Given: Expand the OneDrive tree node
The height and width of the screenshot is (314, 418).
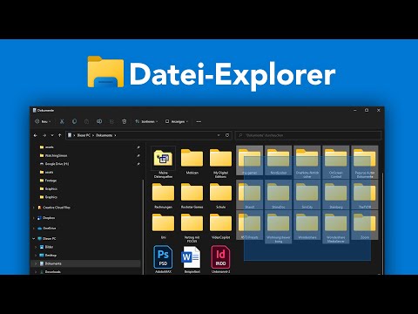Looking at the screenshot, I should pos(34,229).
